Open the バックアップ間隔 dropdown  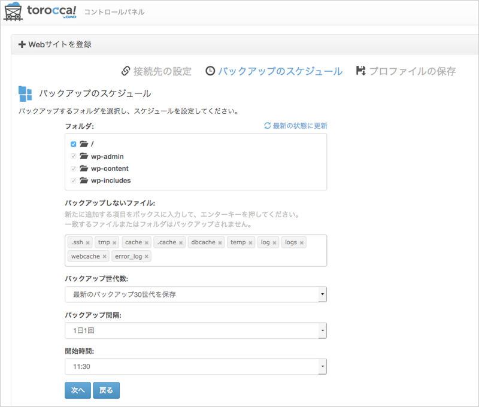pos(196,330)
